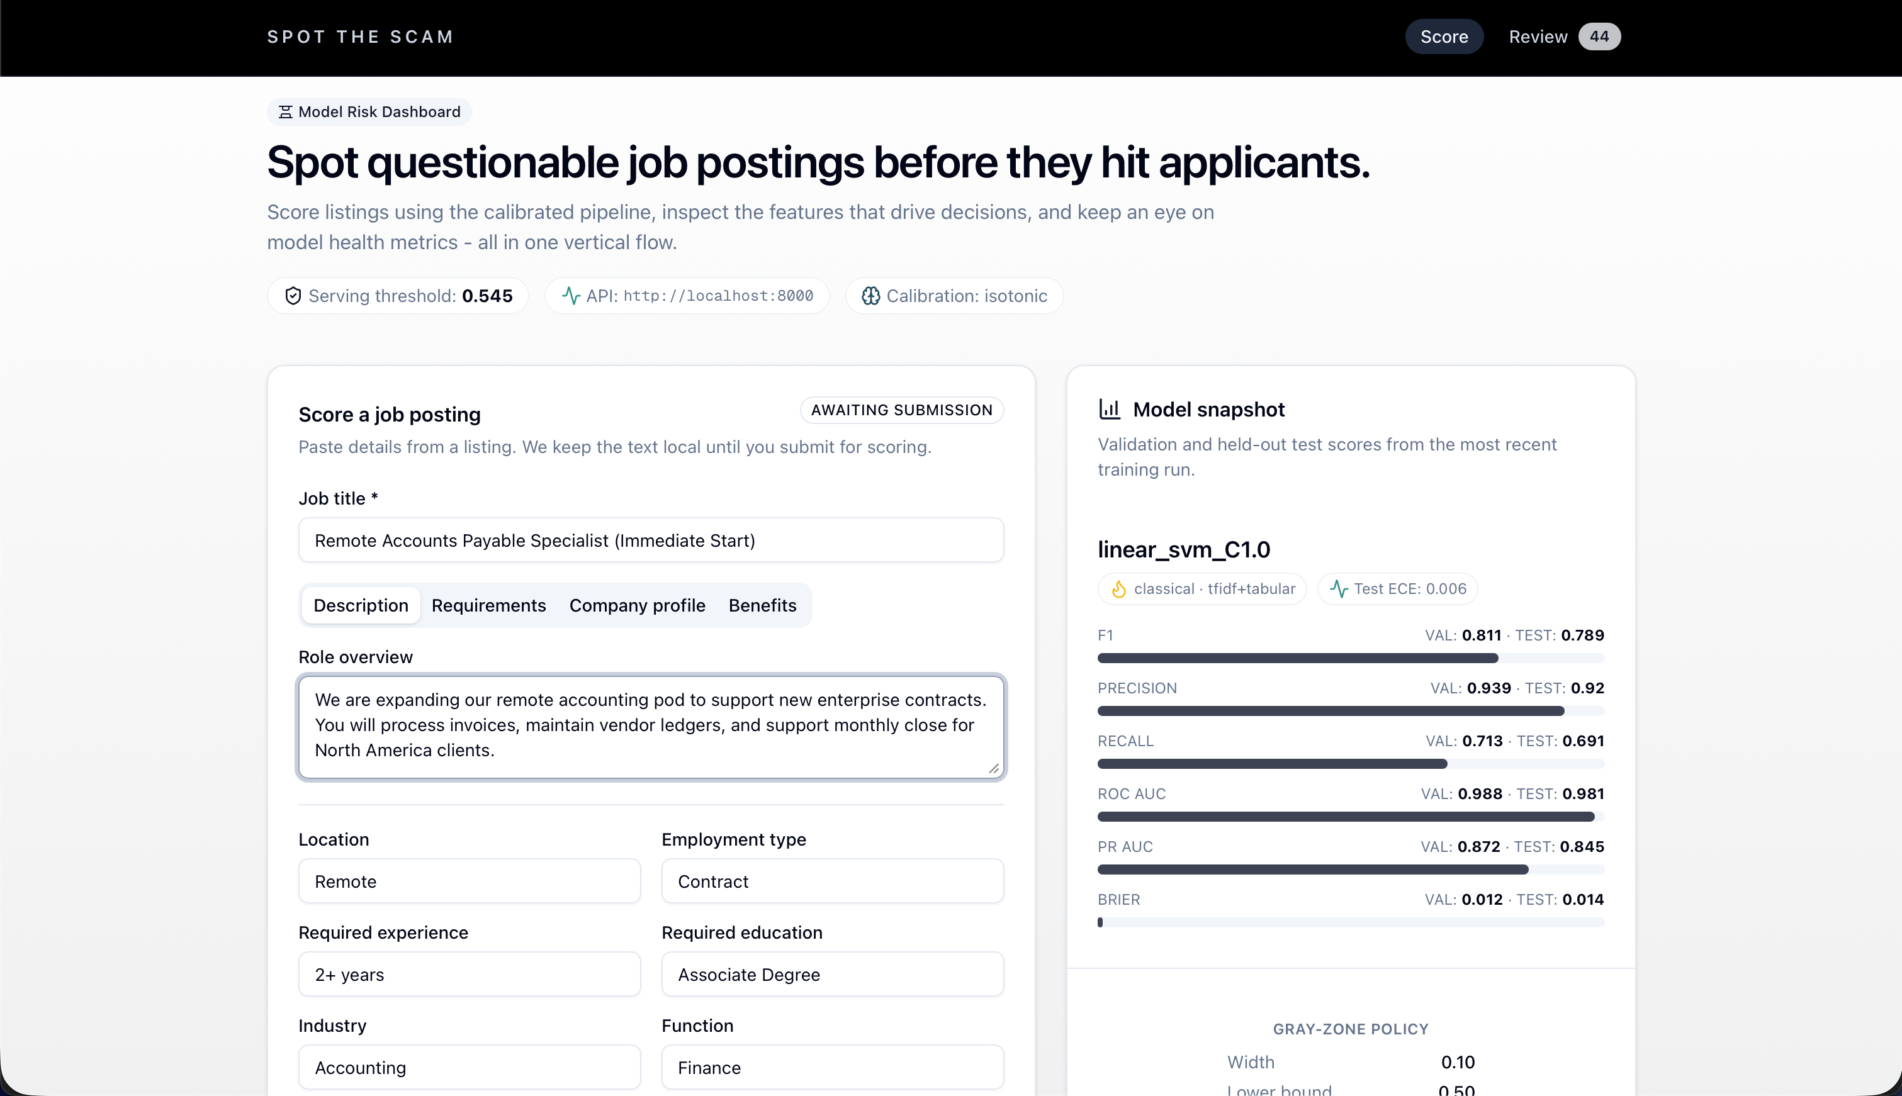Click the brain icon beside Calibration isotonic

(870, 296)
